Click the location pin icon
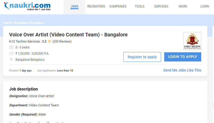 [x=11, y=59]
